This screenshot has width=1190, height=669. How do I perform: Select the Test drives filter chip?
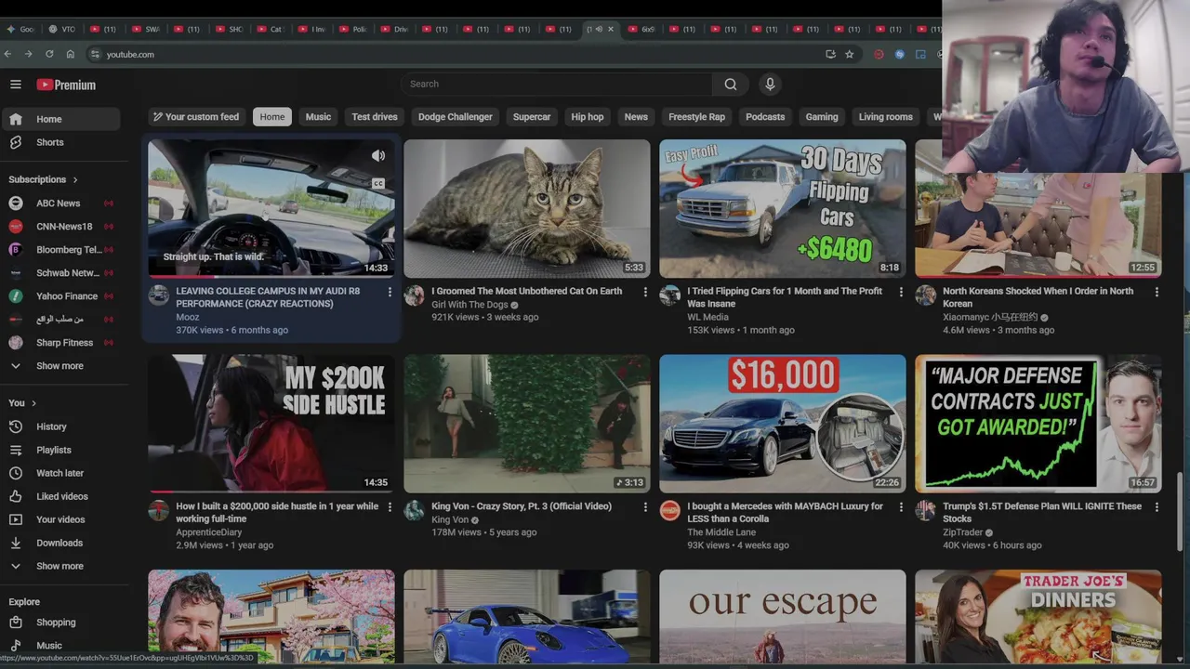click(375, 117)
